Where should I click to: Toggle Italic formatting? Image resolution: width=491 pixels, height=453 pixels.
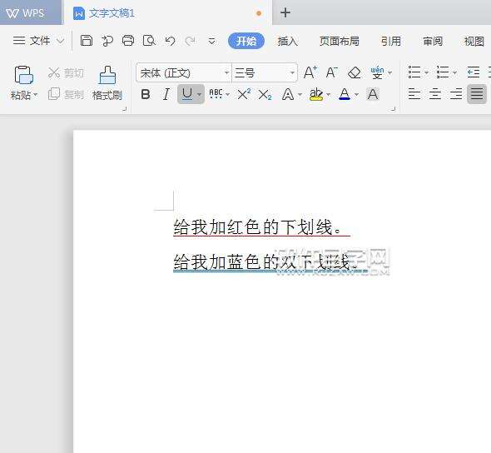(x=166, y=94)
